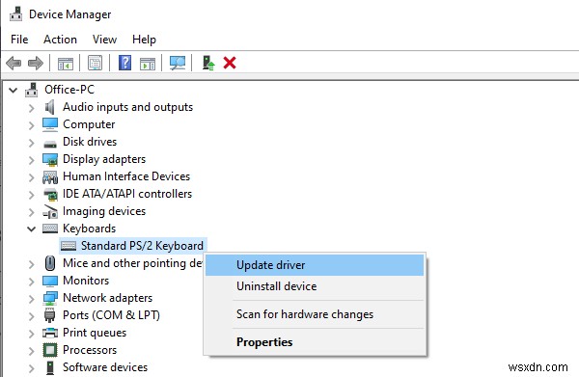Click the IDE ATA/ATAPI controllers icon

tap(50, 195)
